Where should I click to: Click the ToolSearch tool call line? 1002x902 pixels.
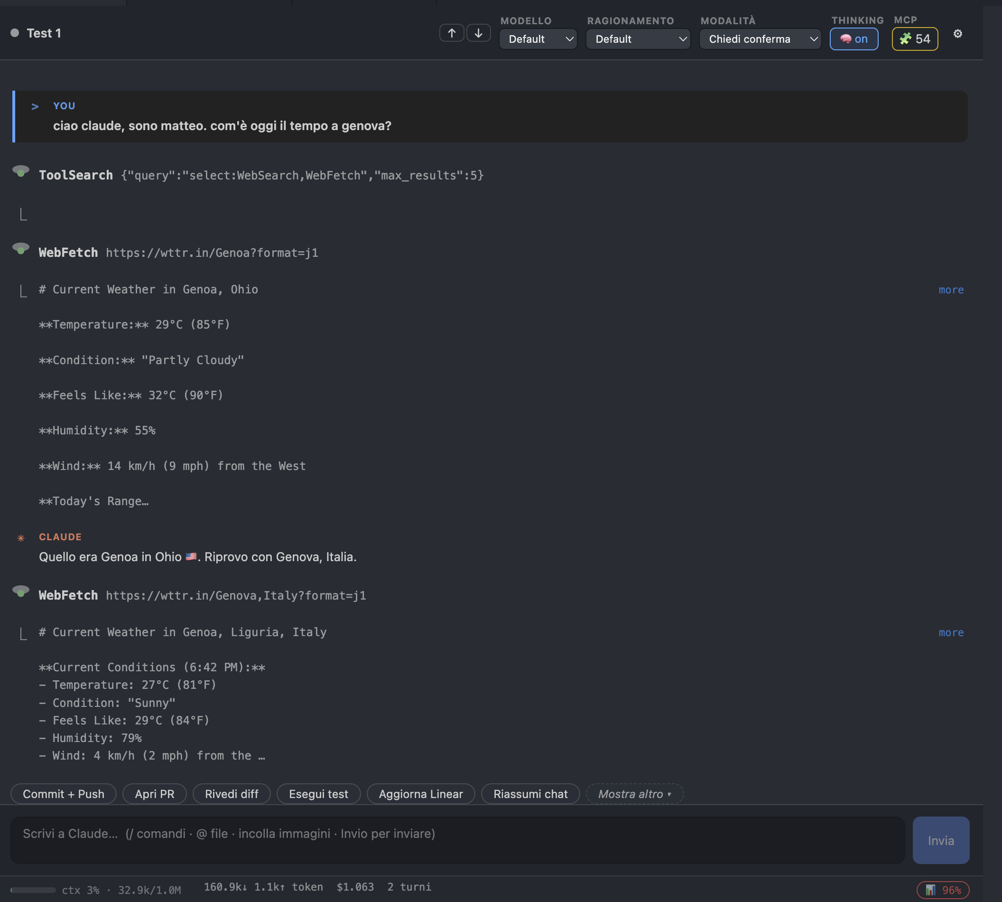tap(261, 176)
